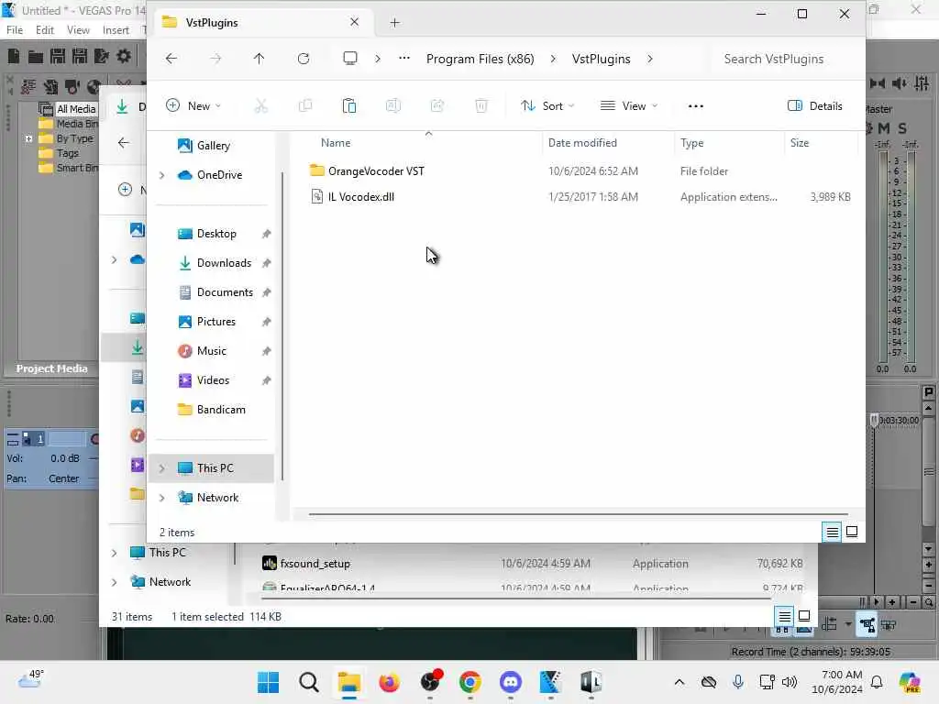
Task: Click the VEGAS Open folder icon
Action: (x=36, y=56)
